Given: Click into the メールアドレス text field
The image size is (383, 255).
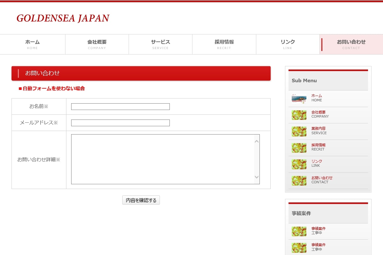Looking at the screenshot, I should coord(120,123).
